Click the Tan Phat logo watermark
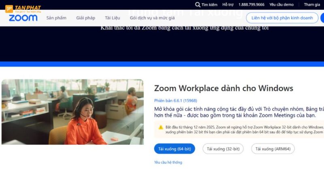 point(23,9)
